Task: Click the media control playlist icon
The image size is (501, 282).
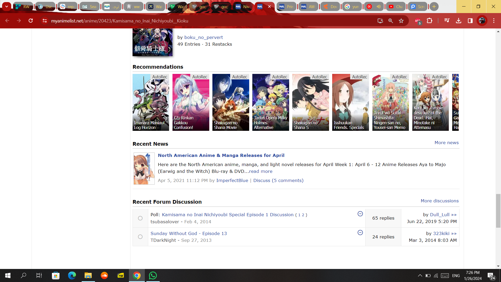Action: pyautogui.click(x=447, y=21)
